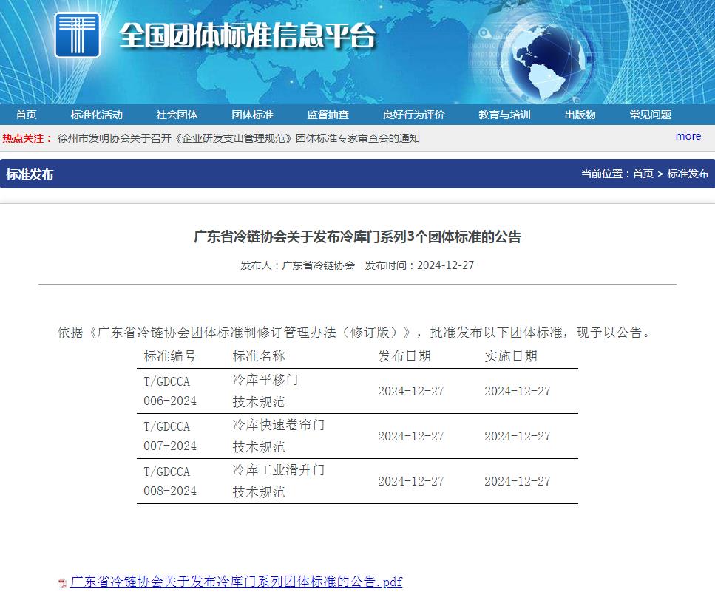The width and height of the screenshot is (715, 606).
Task: Go to 教育与培训 in the nav bar
Action: tap(504, 115)
